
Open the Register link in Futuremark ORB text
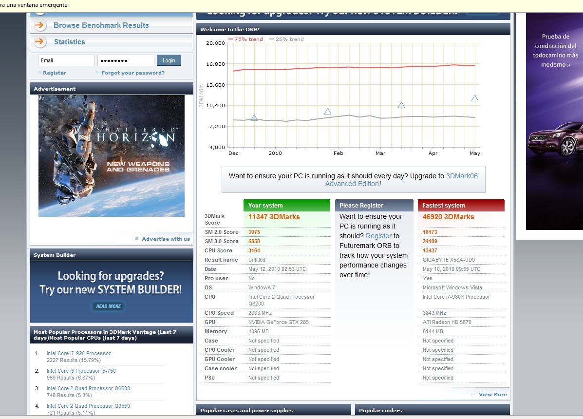coord(378,236)
